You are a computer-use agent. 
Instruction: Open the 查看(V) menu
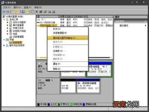28,7
